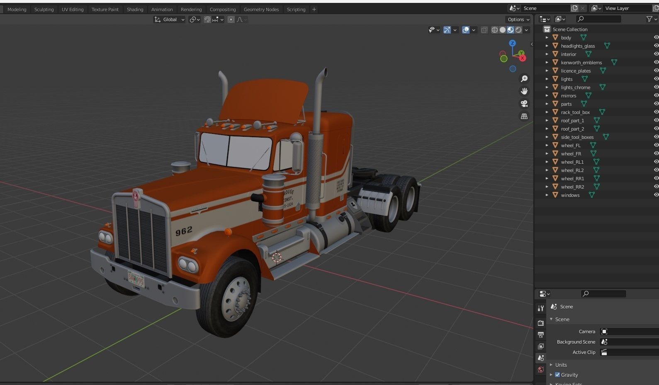Toggle viewport overlays button
659x385 pixels.
click(466, 30)
